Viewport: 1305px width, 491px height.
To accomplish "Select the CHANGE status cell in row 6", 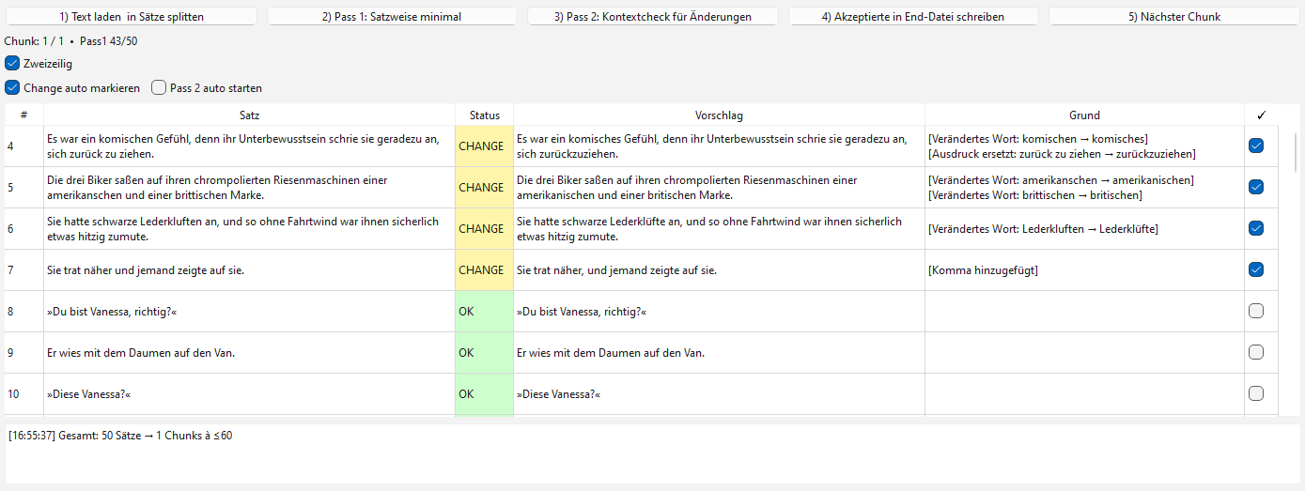I will [x=484, y=229].
